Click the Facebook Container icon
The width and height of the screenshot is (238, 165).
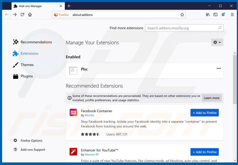[x=73, y=112]
